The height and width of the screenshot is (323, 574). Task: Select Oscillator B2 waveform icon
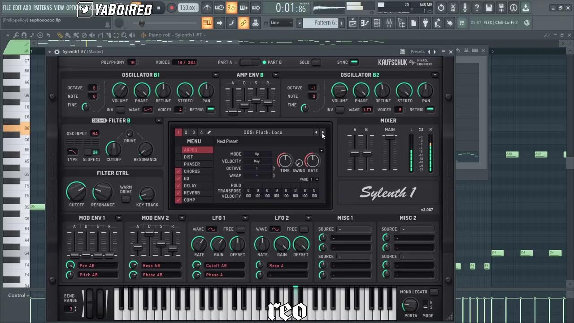(x=368, y=110)
